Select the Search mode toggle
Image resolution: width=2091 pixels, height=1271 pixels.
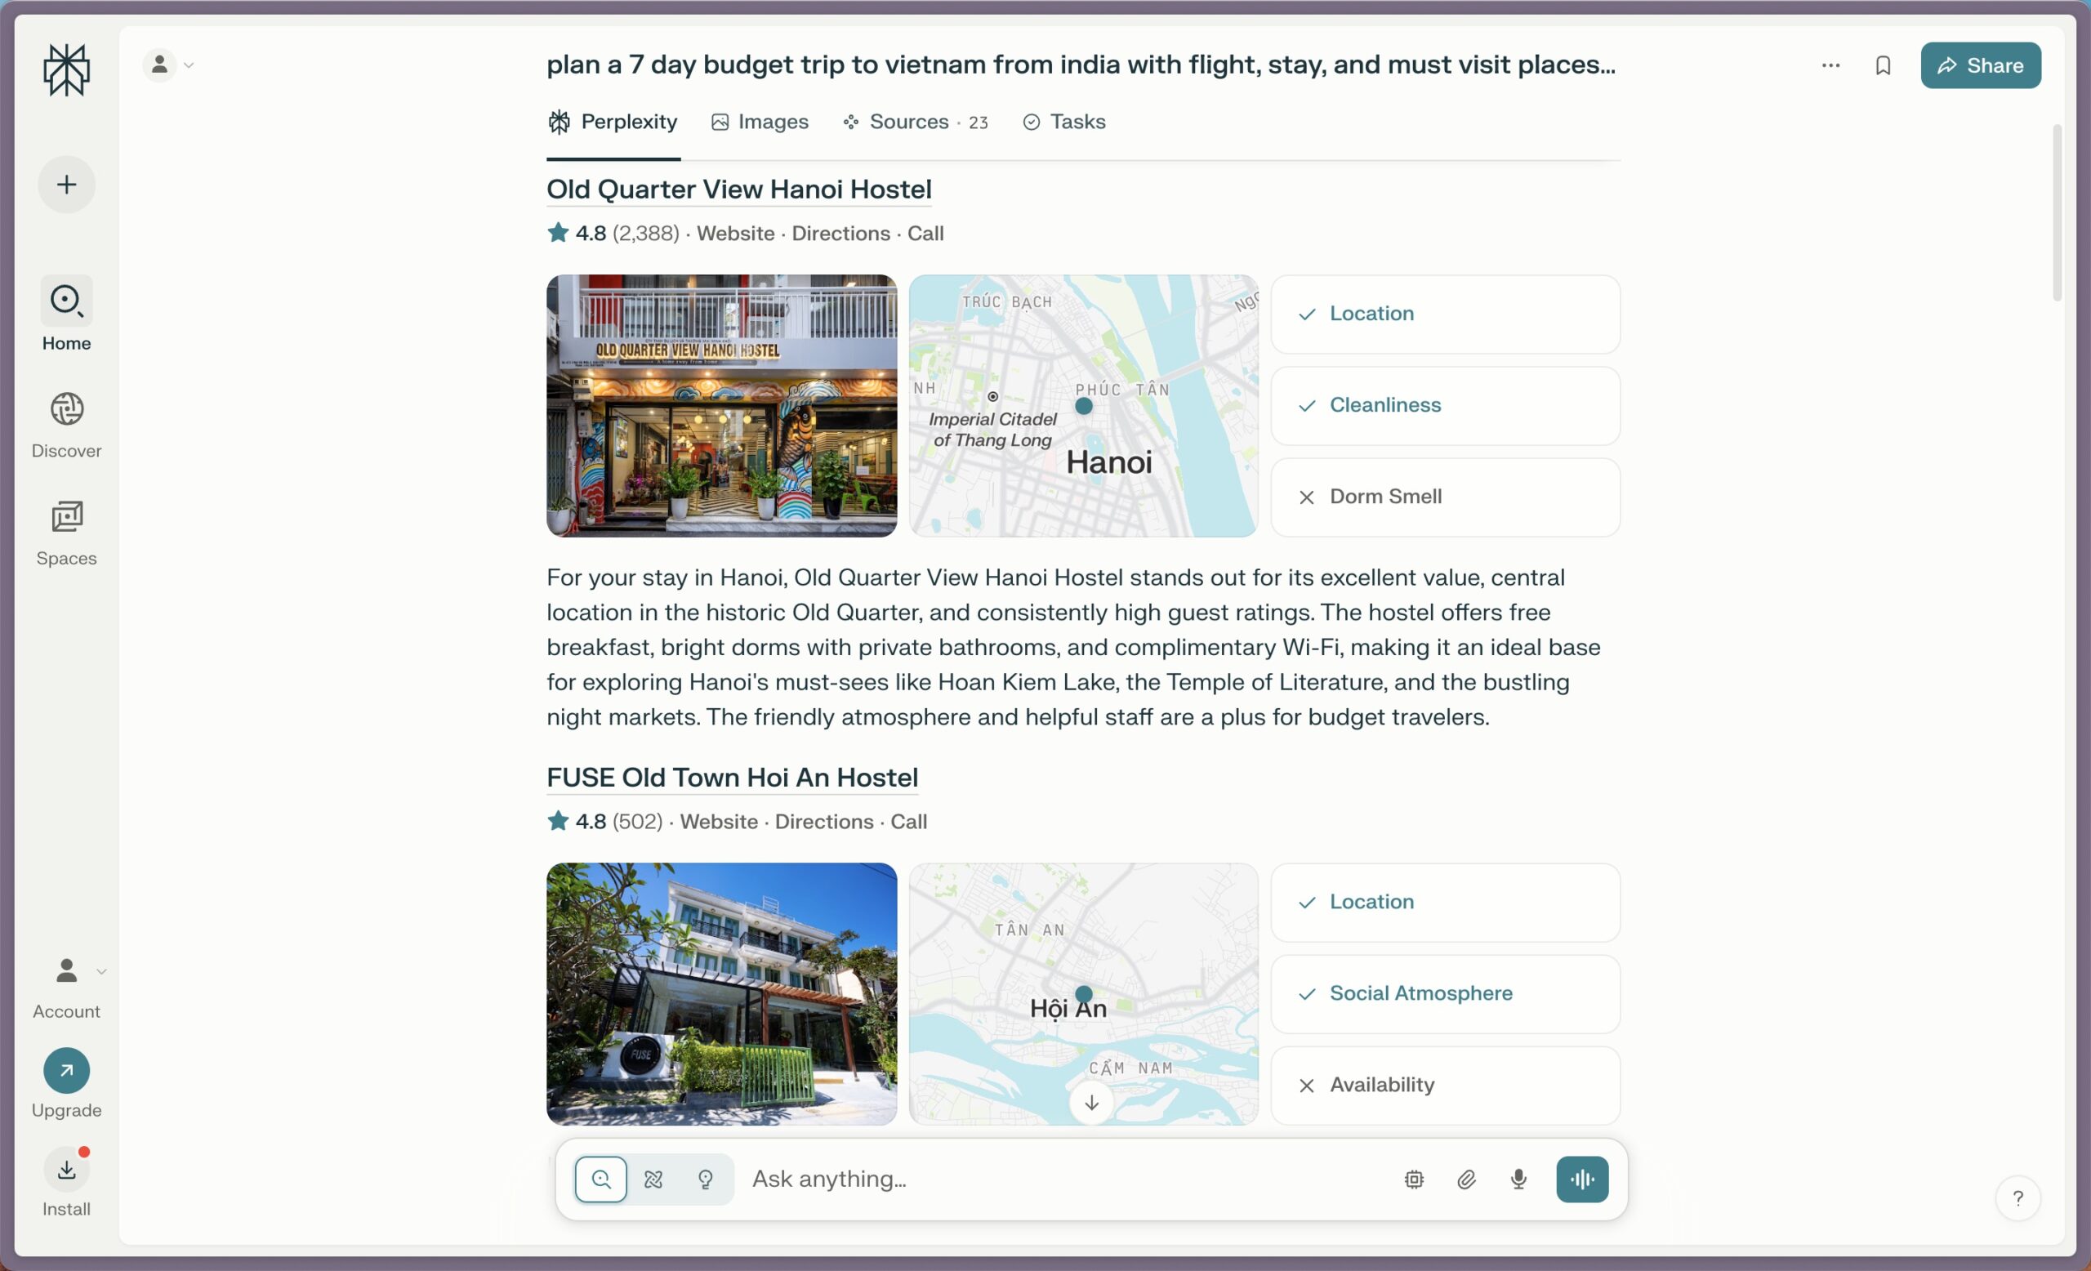[x=601, y=1179]
